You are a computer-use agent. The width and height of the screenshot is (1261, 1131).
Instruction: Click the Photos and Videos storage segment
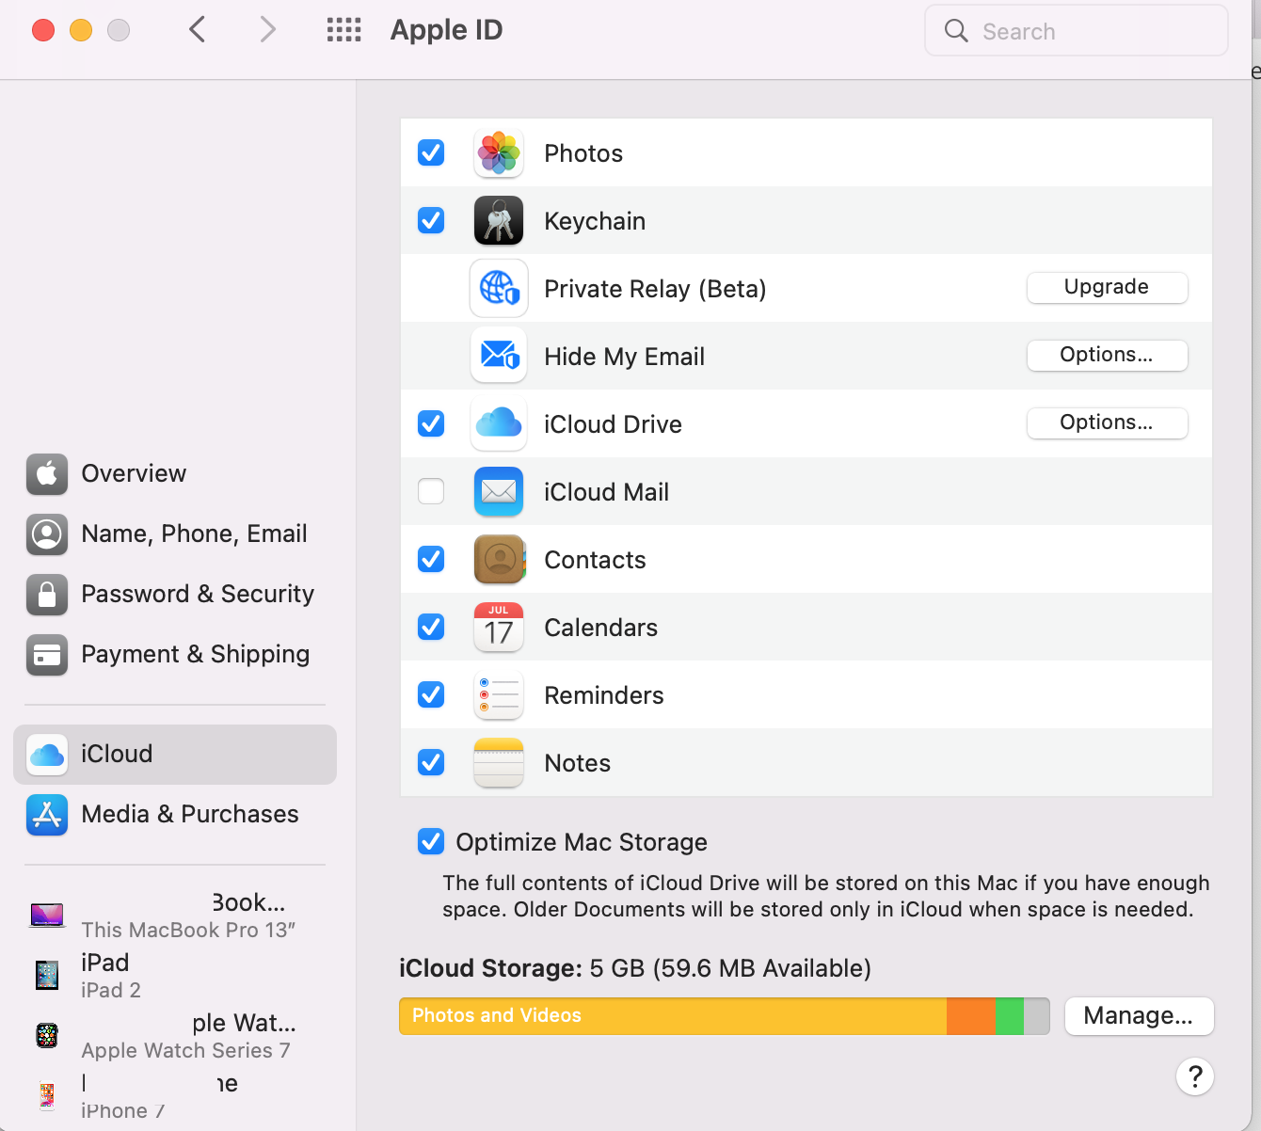(x=673, y=1016)
